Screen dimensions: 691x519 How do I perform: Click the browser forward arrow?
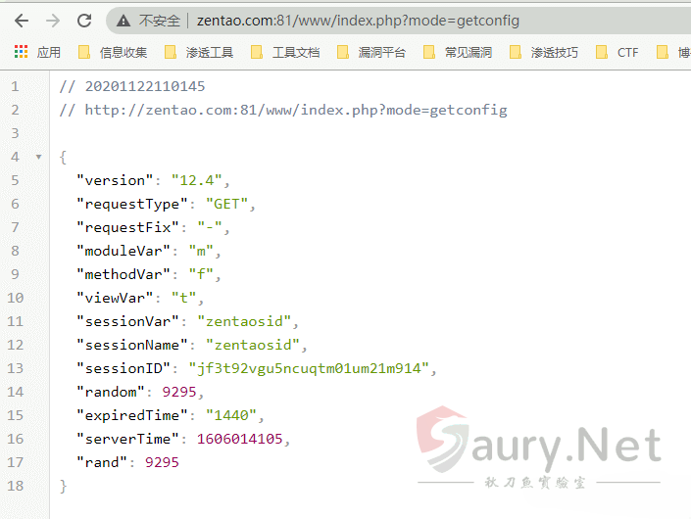(x=53, y=20)
